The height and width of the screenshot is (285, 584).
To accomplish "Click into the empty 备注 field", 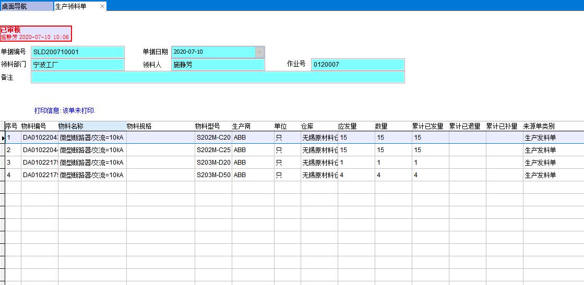I will click(x=217, y=77).
